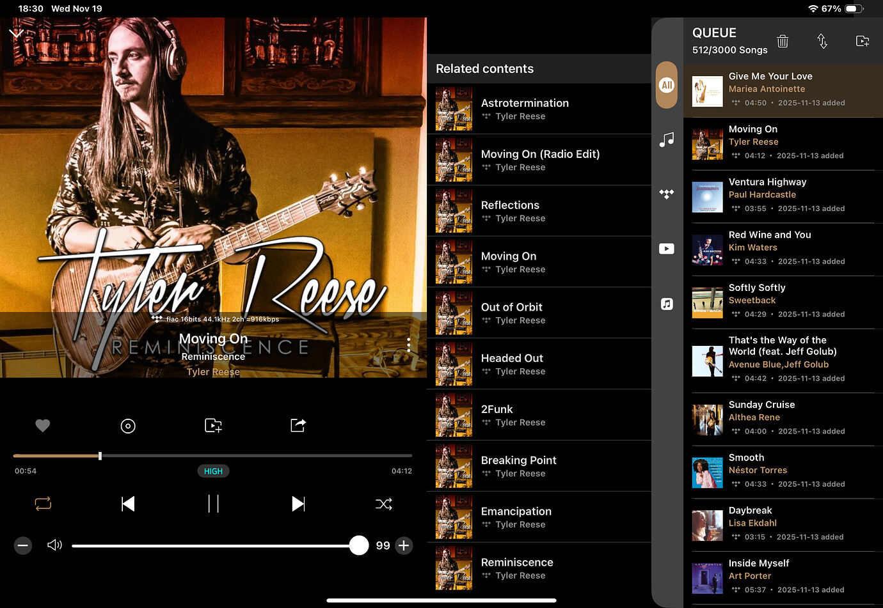Save queue to playlist icon

(x=862, y=42)
